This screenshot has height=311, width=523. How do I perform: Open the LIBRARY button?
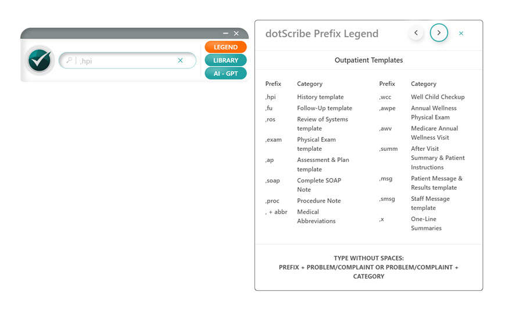[226, 60]
